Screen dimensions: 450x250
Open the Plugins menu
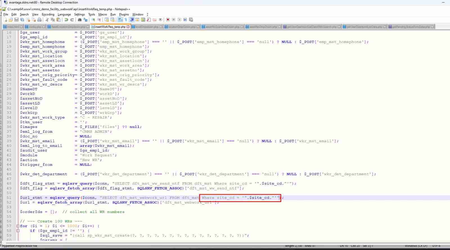pyautogui.click(x=124, y=14)
